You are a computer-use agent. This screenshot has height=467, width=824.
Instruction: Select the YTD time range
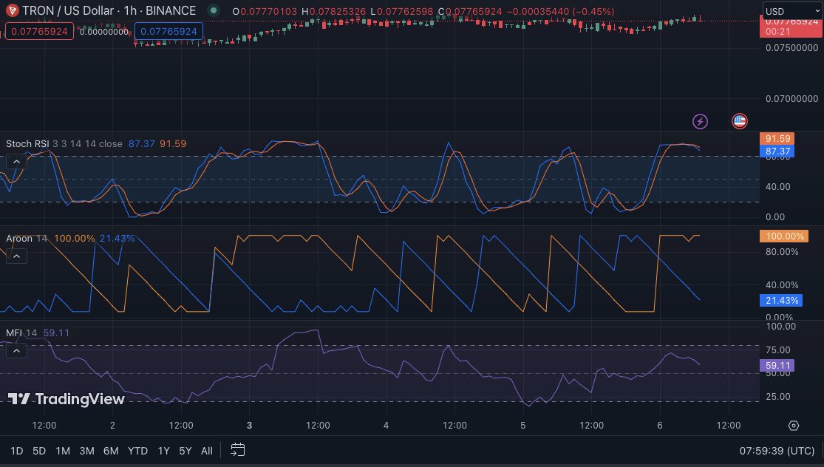pyautogui.click(x=137, y=451)
